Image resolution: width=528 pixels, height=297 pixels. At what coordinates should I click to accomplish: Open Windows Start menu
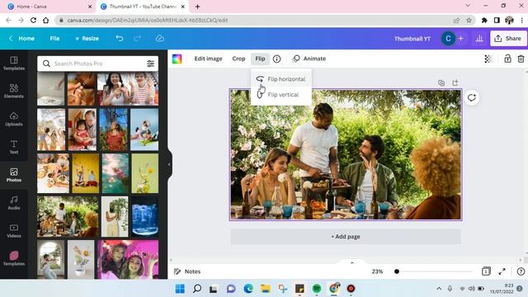click(180, 289)
